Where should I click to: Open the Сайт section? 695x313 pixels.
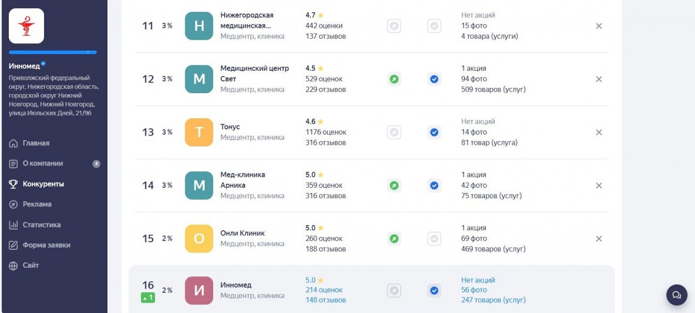[31, 265]
